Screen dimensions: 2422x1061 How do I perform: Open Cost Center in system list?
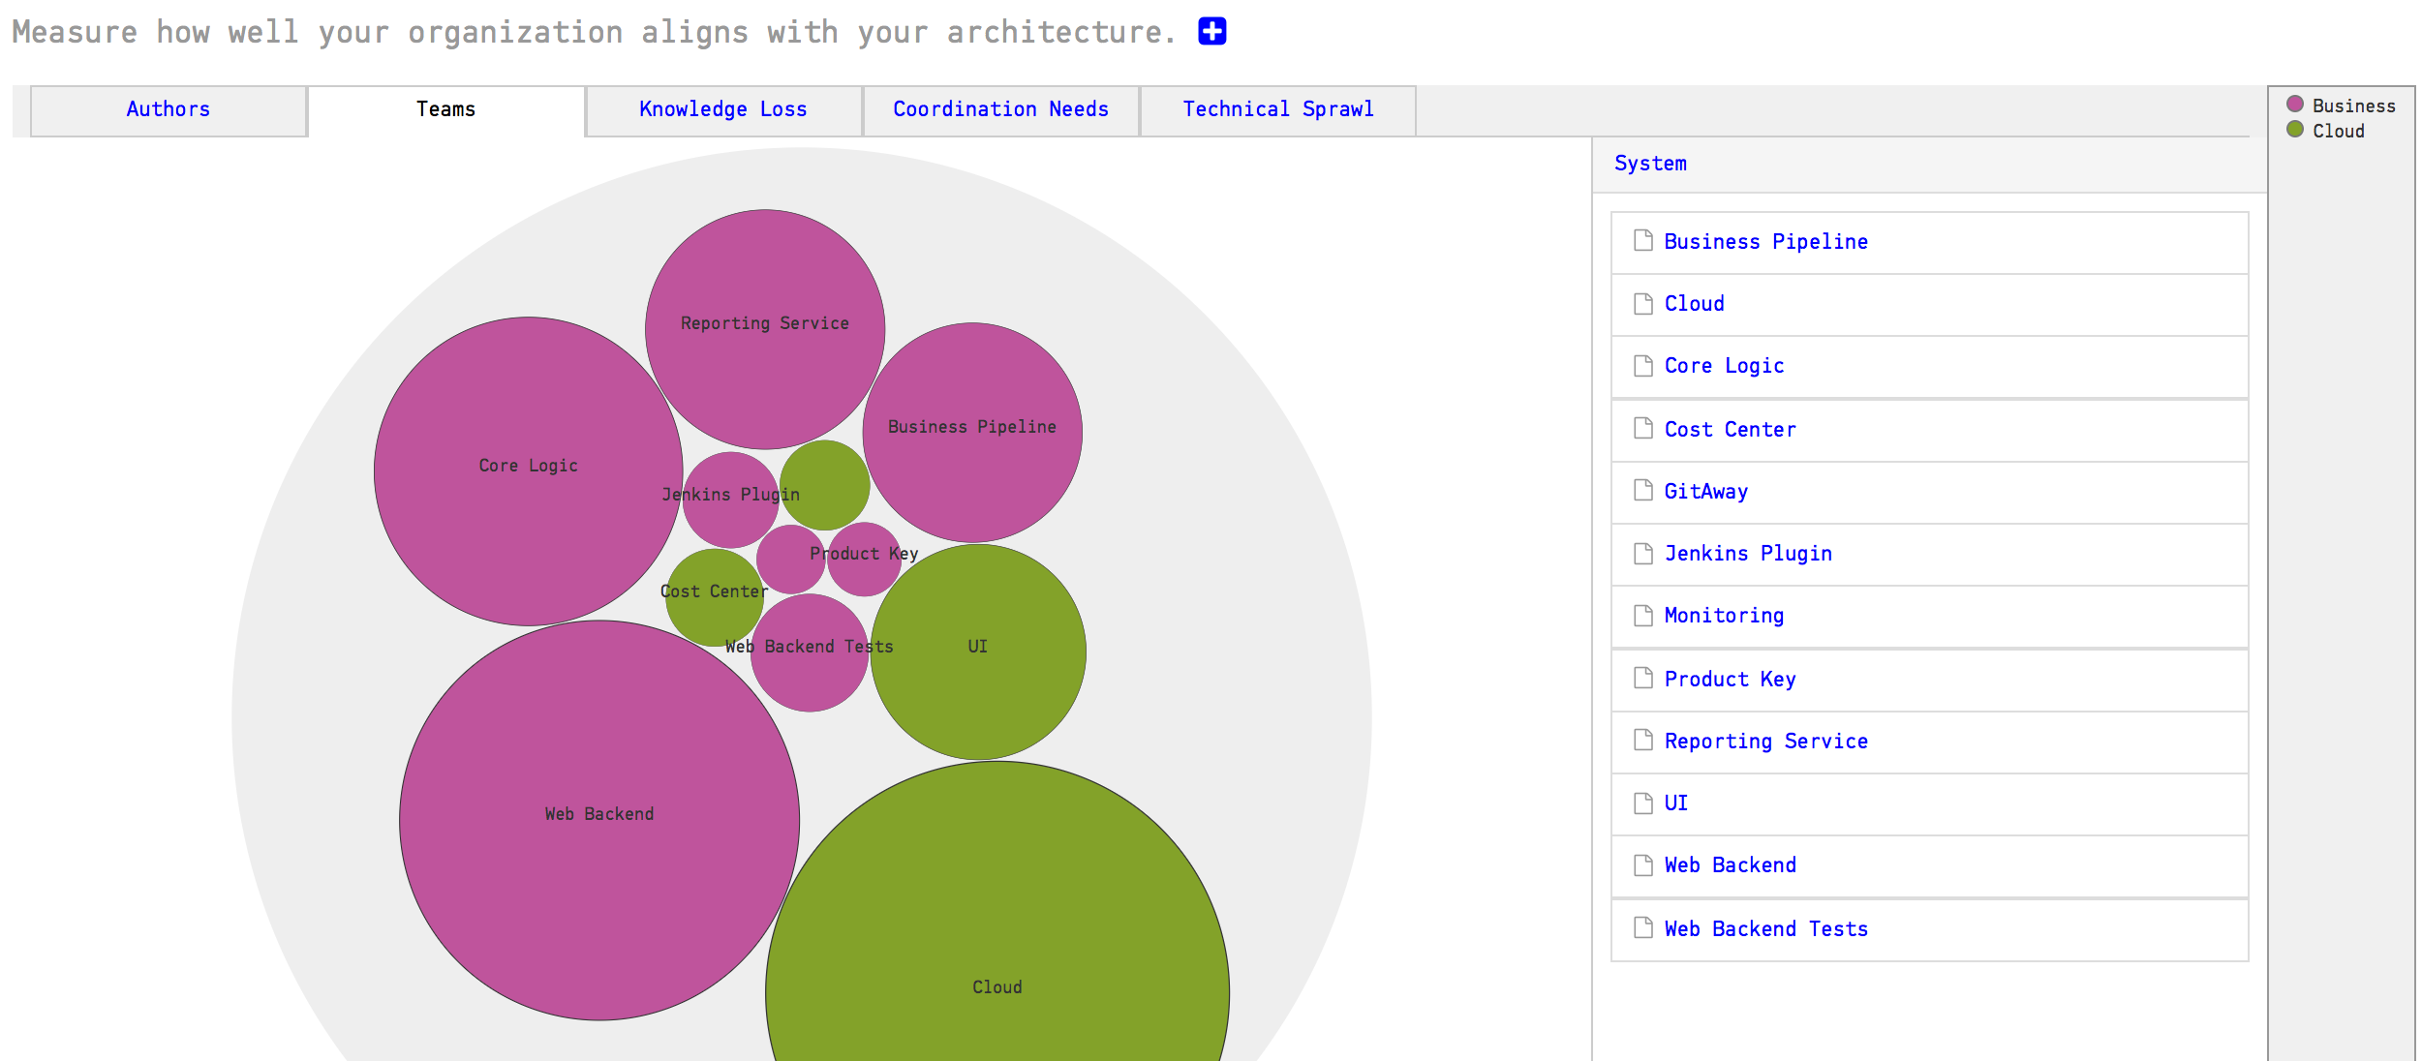[x=1730, y=430]
